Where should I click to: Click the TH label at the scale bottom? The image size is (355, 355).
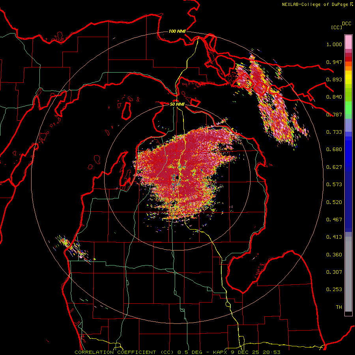pos(339,307)
